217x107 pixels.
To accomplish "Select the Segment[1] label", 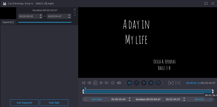I will coord(8,22).
